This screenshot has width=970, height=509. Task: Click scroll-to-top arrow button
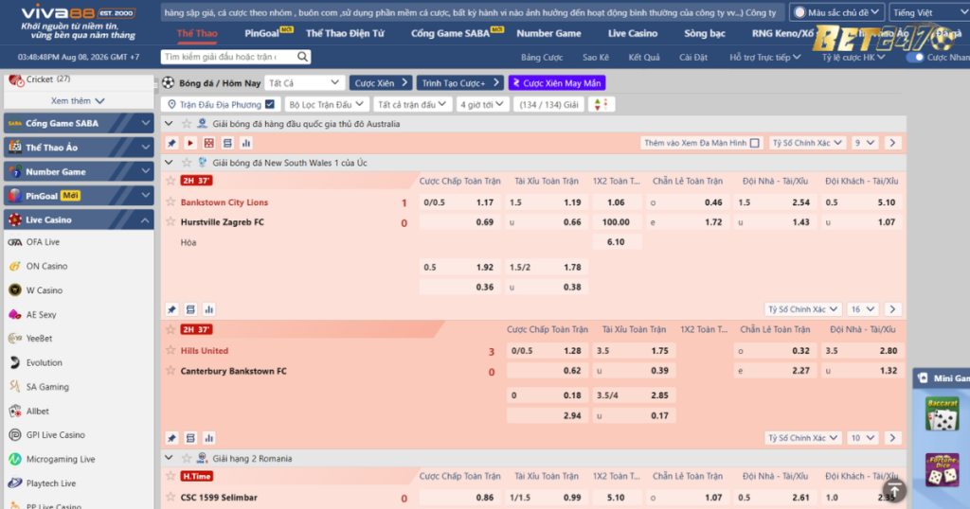(894, 490)
